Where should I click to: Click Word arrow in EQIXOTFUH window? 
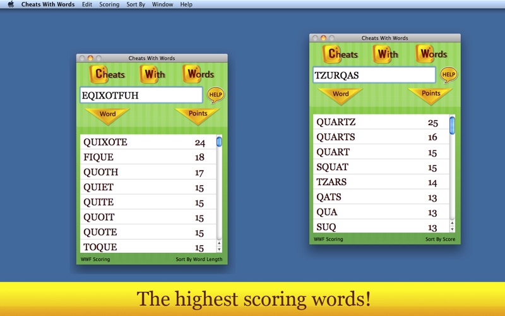click(107, 116)
